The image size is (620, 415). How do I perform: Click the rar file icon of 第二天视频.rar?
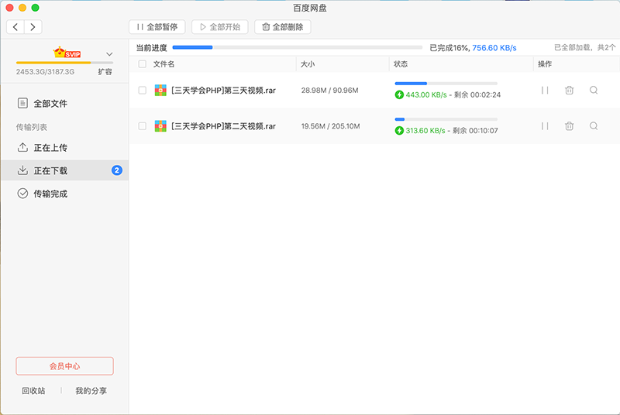pyautogui.click(x=160, y=126)
